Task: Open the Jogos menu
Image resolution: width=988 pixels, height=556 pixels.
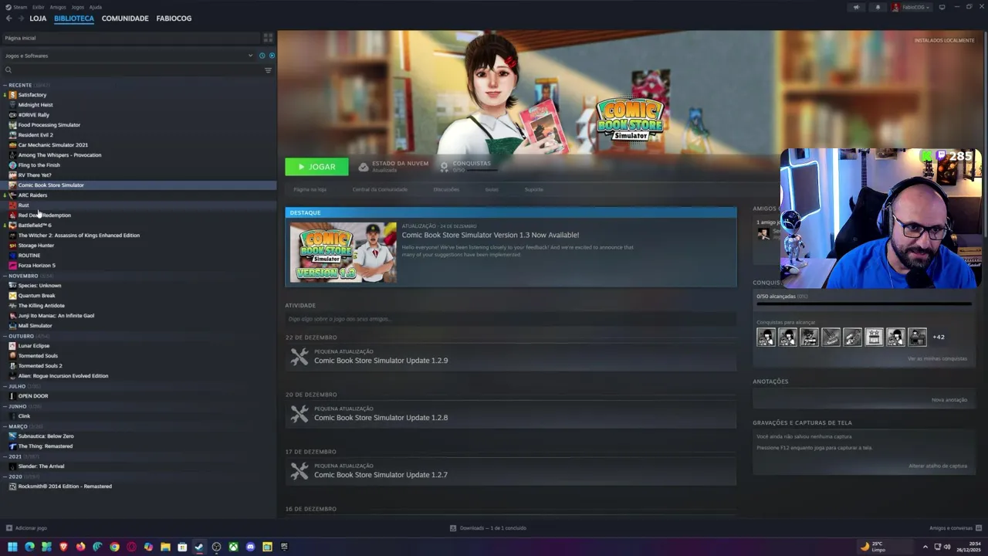Action: [77, 7]
